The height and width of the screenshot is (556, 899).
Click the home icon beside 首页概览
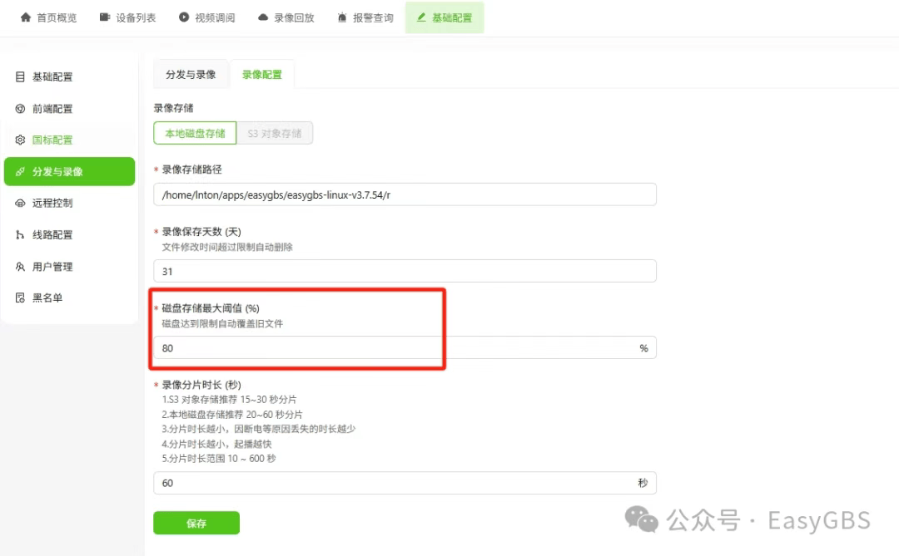26,17
